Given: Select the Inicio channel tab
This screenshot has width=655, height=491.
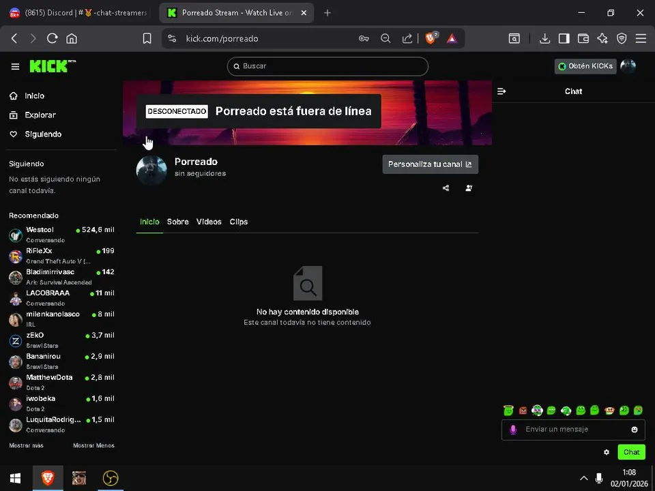Looking at the screenshot, I should [149, 222].
